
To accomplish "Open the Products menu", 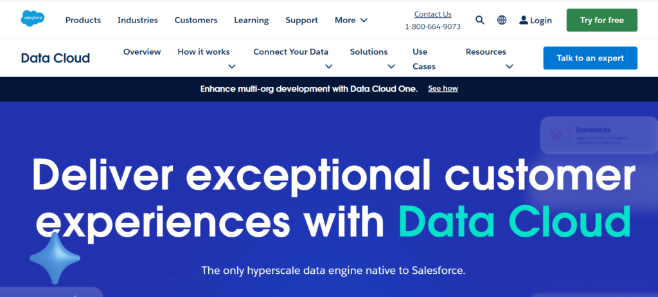I will click(83, 20).
